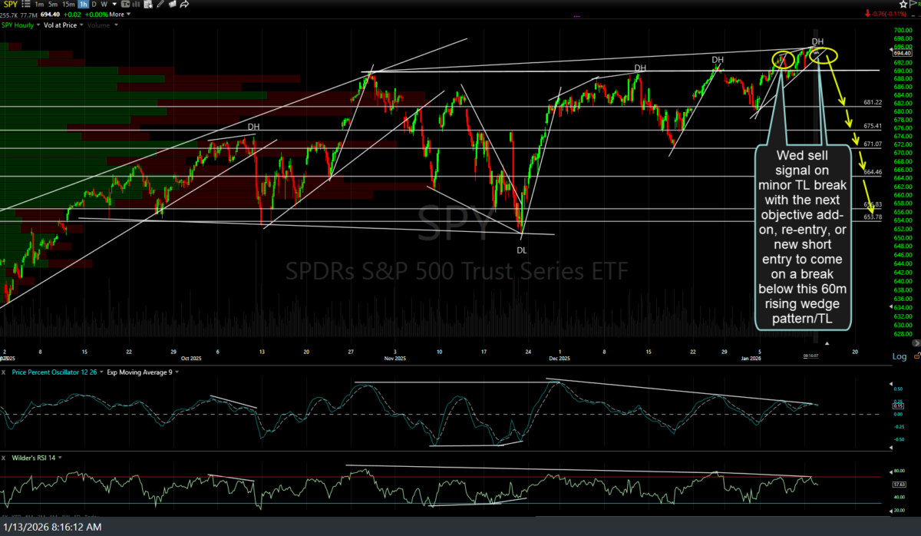Viewport: 921px width, 536px height.
Task: Select the 15m timeframe
Action: (x=68, y=5)
